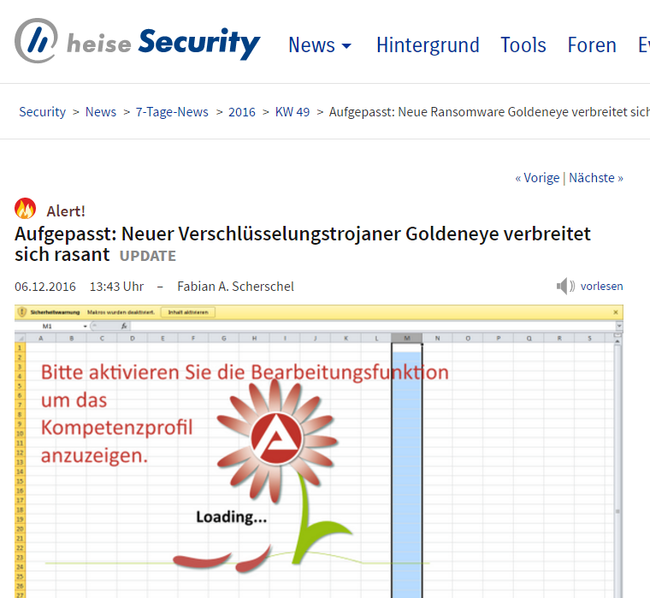The height and width of the screenshot is (598, 650).
Task: Go to next article via Nächste
Action: [595, 178]
